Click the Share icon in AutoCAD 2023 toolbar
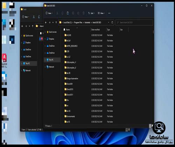Viewport: 175px width, 147px height. pos(78,13)
